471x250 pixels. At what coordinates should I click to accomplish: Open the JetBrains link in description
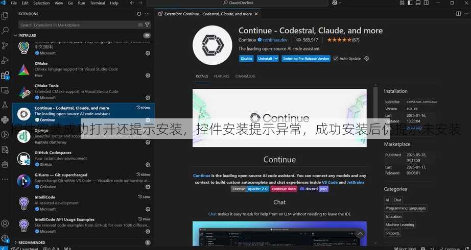(356, 182)
